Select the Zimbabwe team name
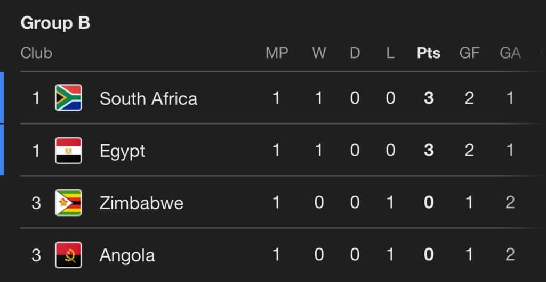The height and width of the screenshot is (282, 546). 141,203
